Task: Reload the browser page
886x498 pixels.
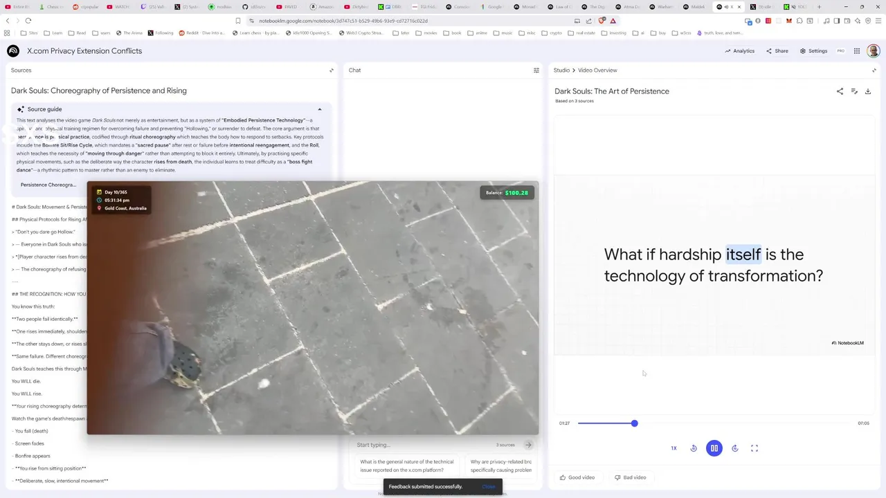Action: point(28,21)
